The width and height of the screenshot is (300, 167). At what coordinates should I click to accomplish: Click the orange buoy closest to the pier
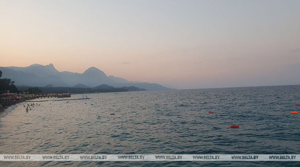114,106
